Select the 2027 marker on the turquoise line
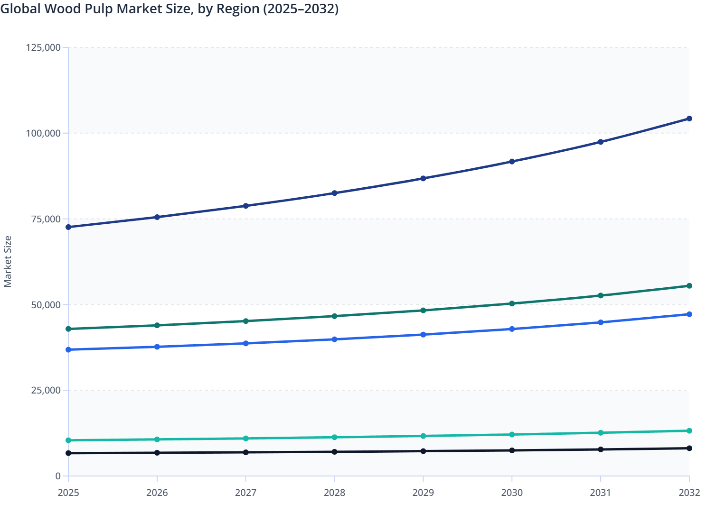 point(245,438)
